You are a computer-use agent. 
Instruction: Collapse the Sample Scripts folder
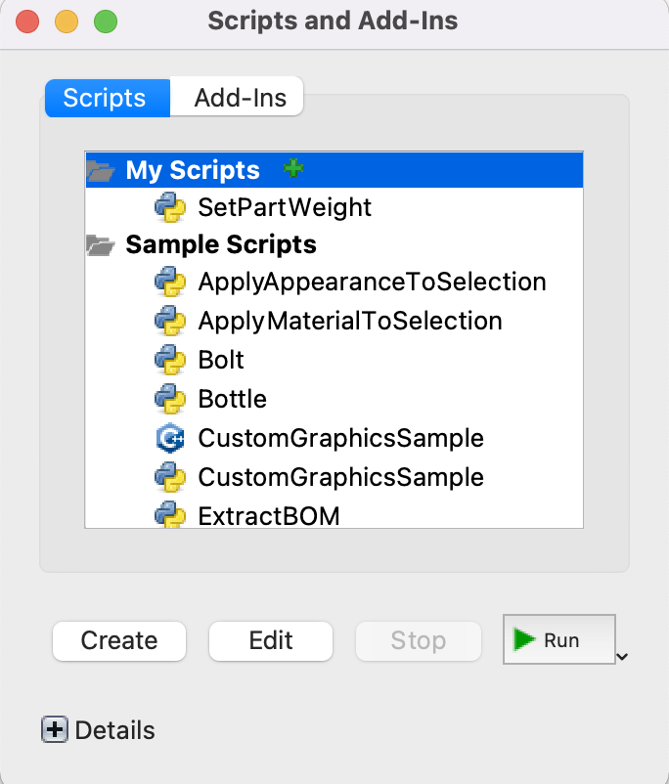pyautogui.click(x=100, y=244)
